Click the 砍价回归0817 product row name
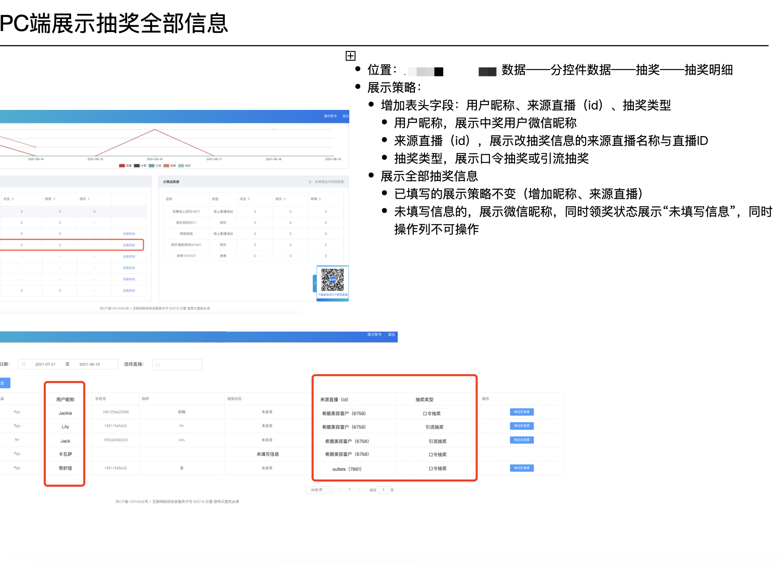This screenshot has height=562, width=781. pos(186,223)
